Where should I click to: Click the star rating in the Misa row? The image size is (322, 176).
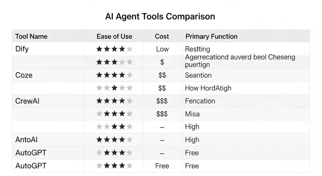(x=114, y=114)
